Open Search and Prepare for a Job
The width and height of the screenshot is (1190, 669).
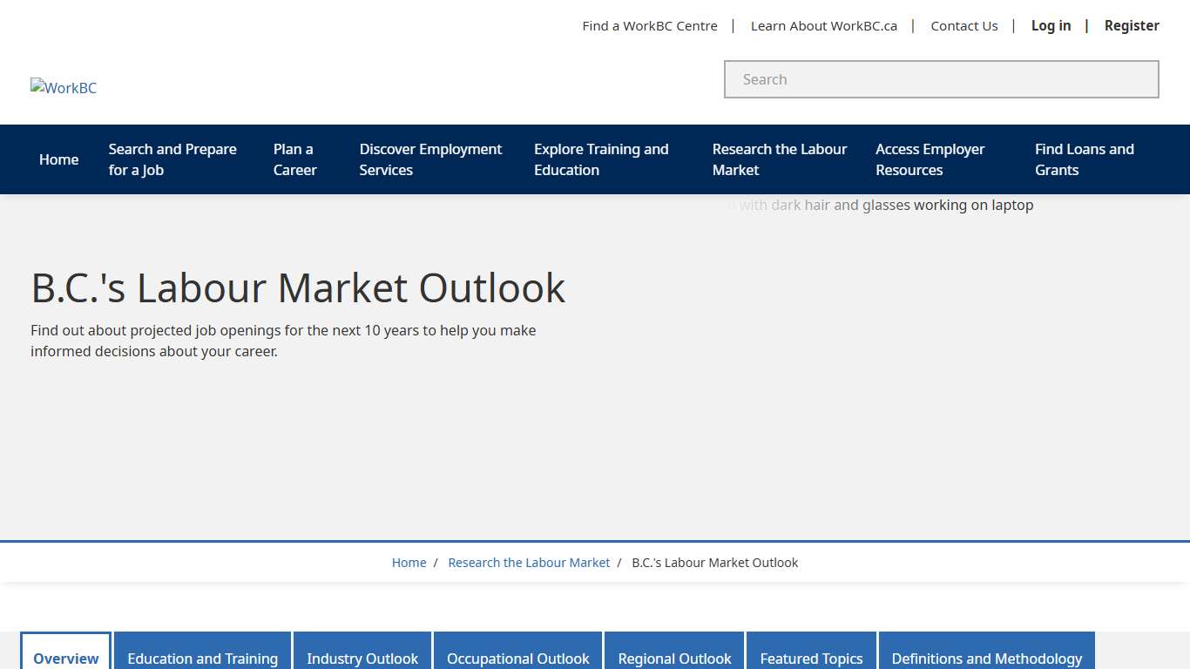pyautogui.click(x=172, y=159)
